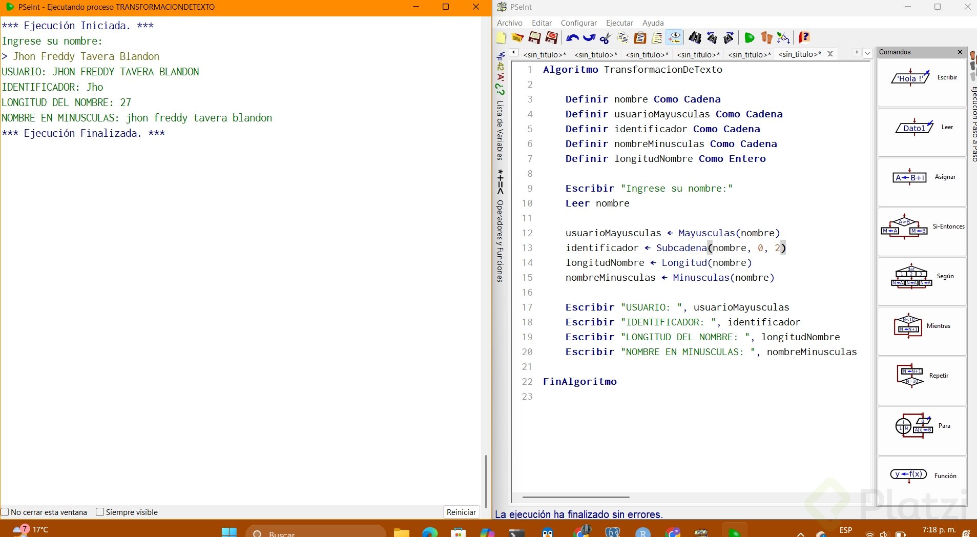The height and width of the screenshot is (537, 977).
Task: Open the tab list dropdown arrow
Action: pyautogui.click(x=867, y=53)
